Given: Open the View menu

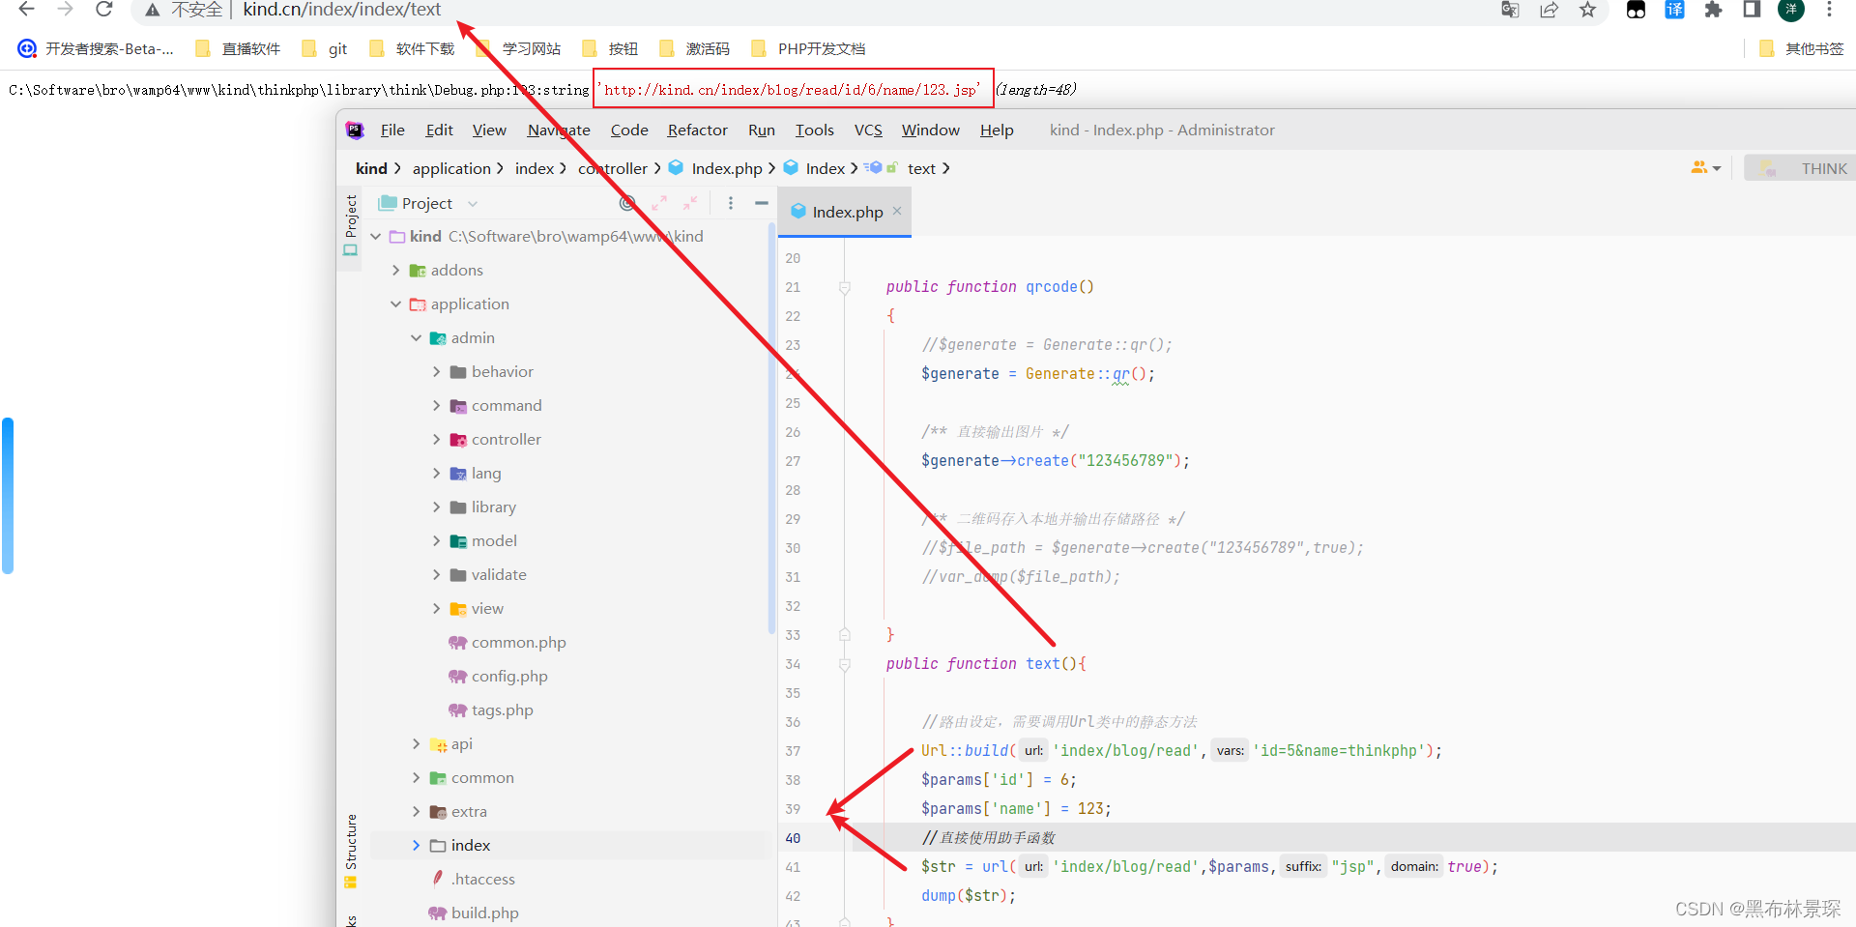Looking at the screenshot, I should (489, 130).
